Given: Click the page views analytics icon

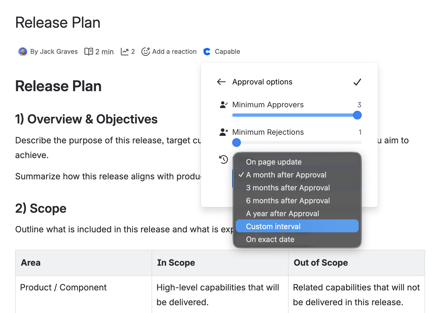Looking at the screenshot, I should click(x=125, y=51).
